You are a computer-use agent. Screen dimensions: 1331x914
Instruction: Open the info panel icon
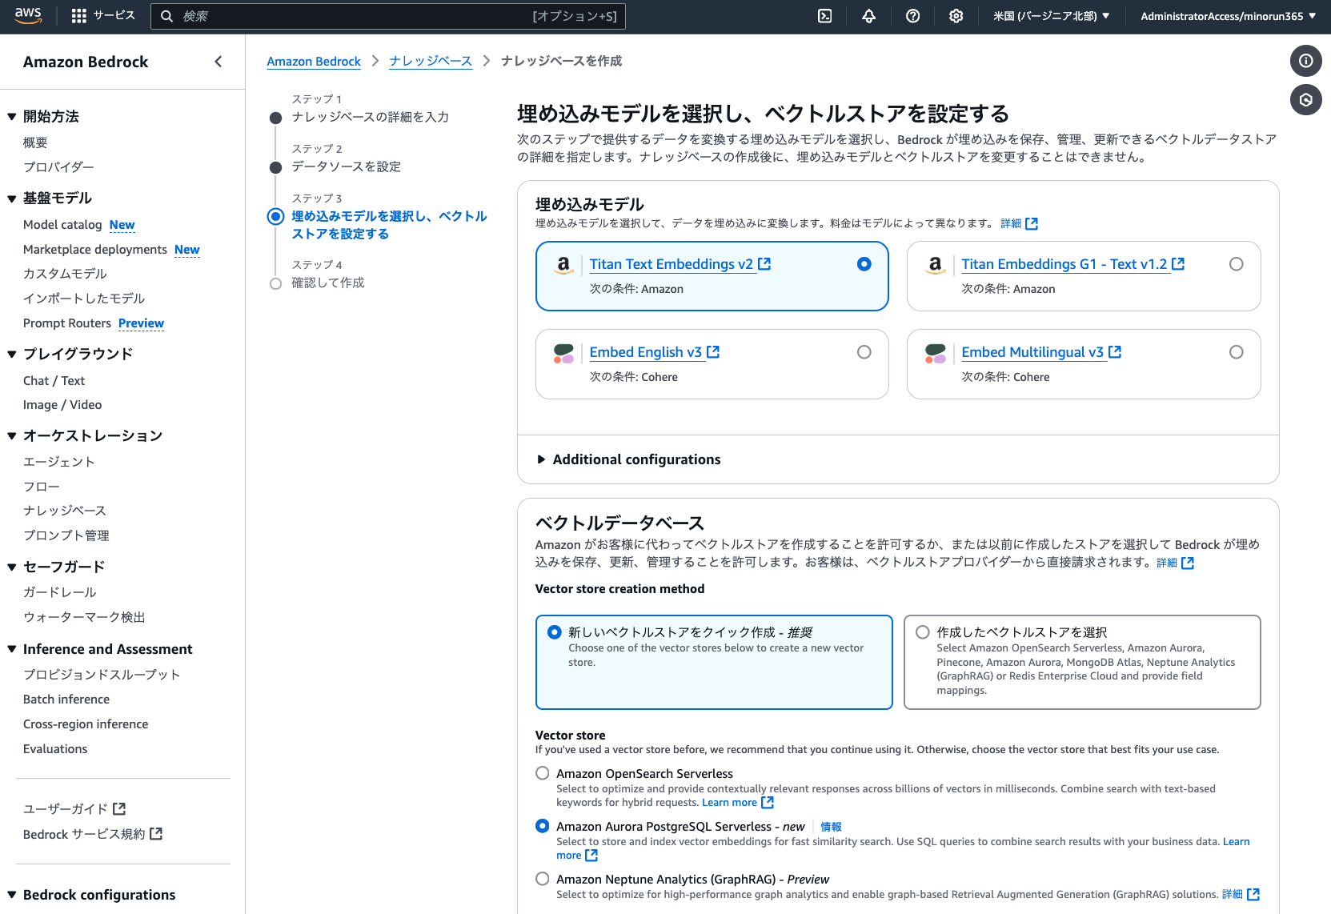[1305, 61]
